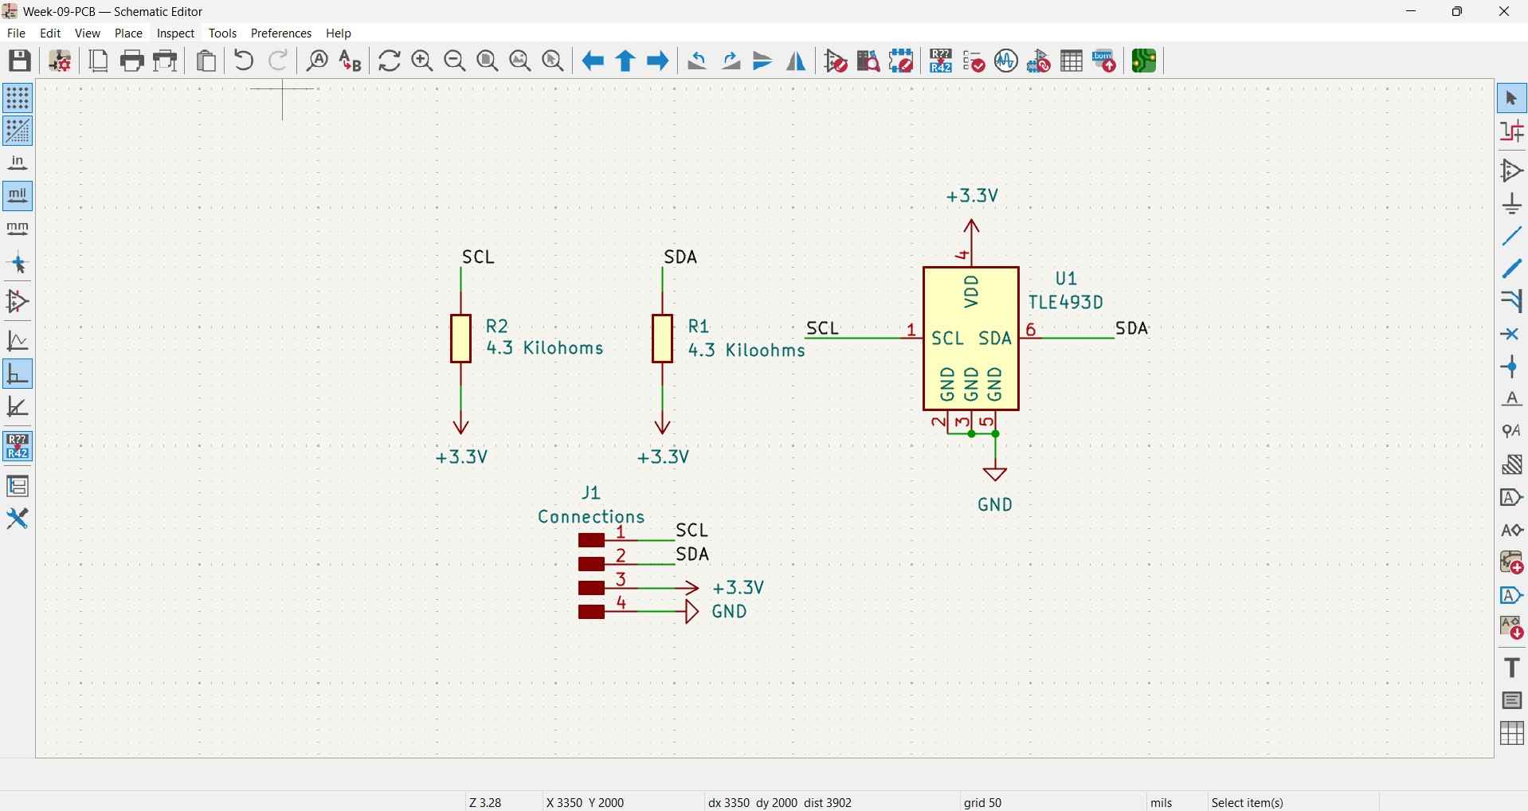Image resolution: width=1528 pixels, height=811 pixels.
Task: Refresh the schematic view
Action: click(390, 61)
